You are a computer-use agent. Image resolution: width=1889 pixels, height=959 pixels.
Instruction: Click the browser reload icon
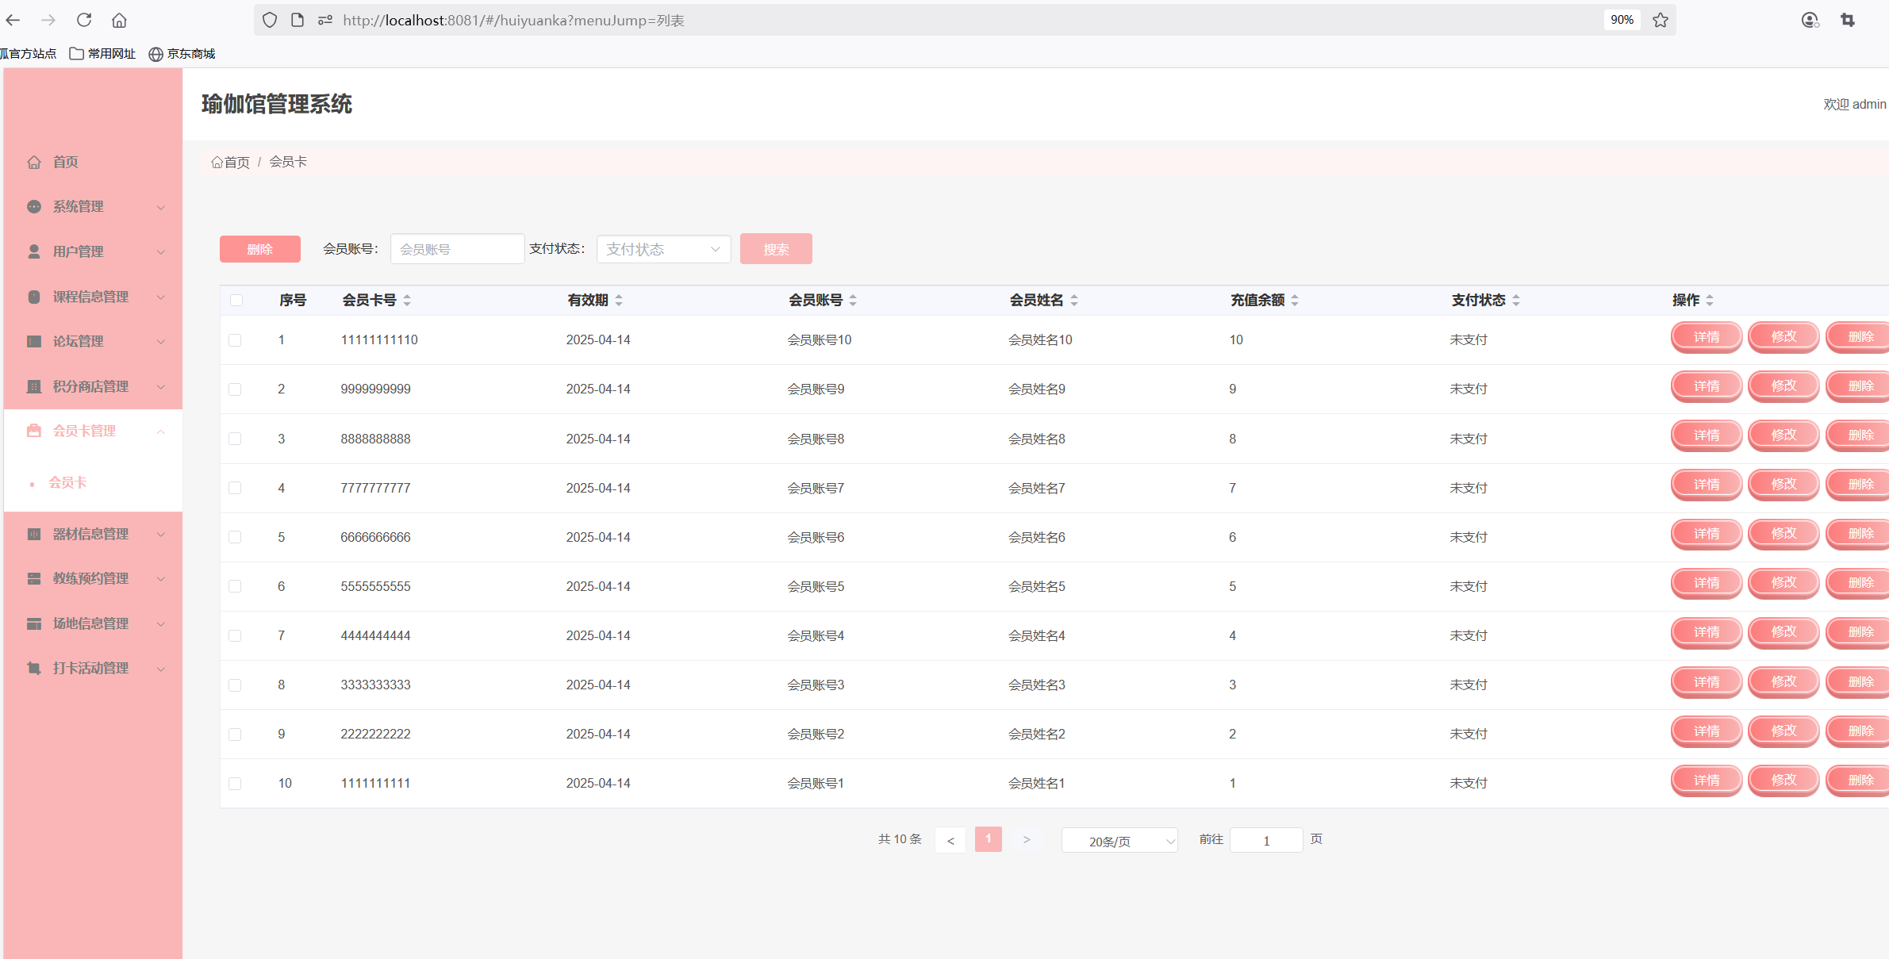point(84,20)
